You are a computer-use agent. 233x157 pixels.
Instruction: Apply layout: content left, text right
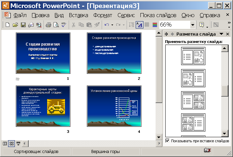[x=193, y=78]
